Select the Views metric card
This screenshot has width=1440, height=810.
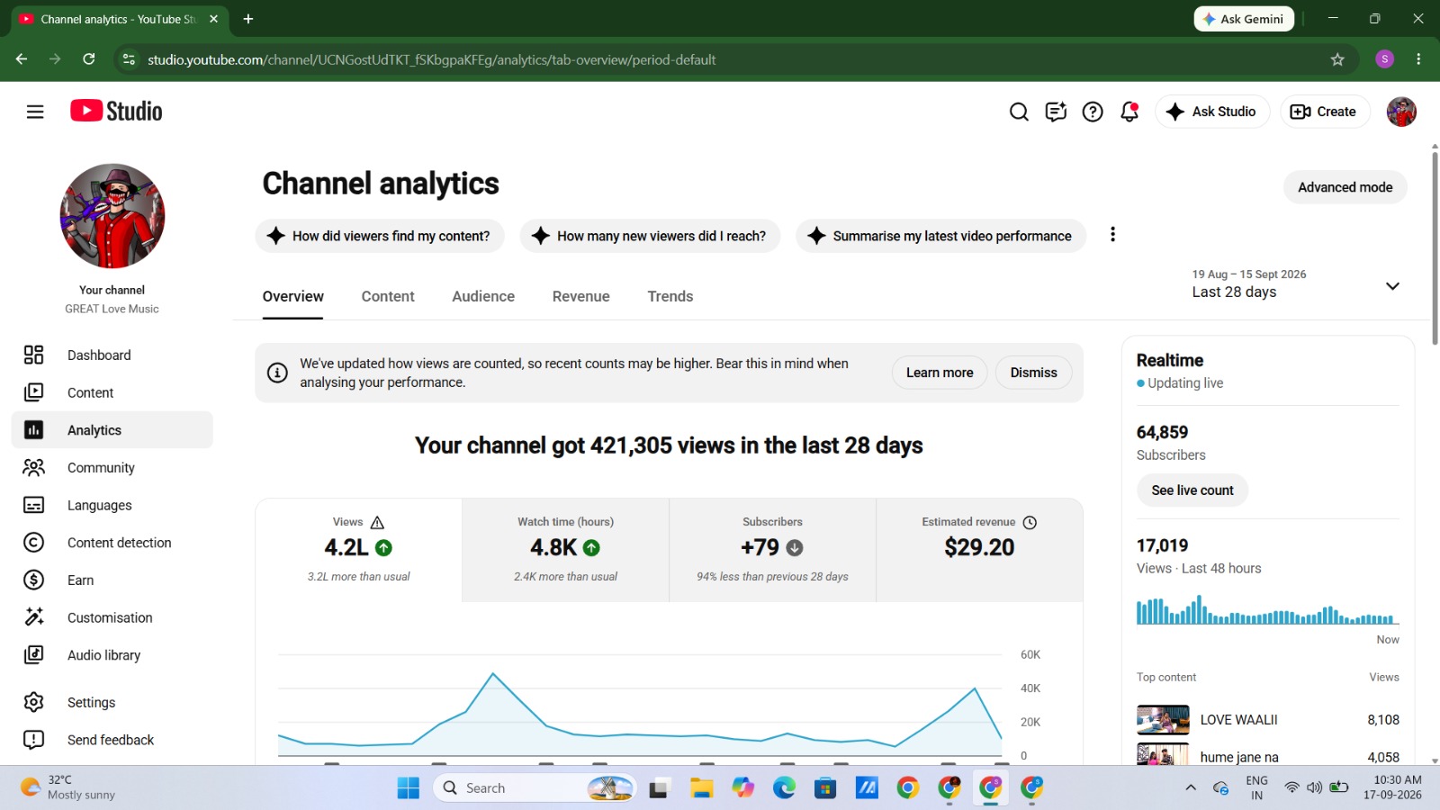359,550
